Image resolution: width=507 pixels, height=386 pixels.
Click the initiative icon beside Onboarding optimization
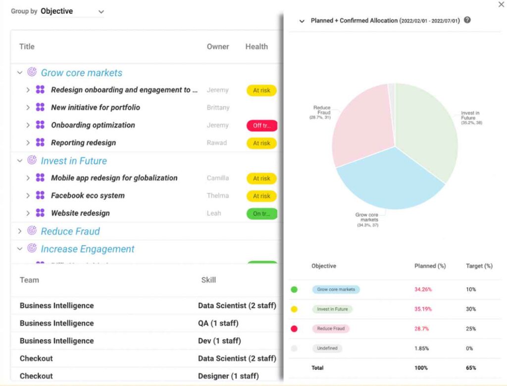point(40,125)
